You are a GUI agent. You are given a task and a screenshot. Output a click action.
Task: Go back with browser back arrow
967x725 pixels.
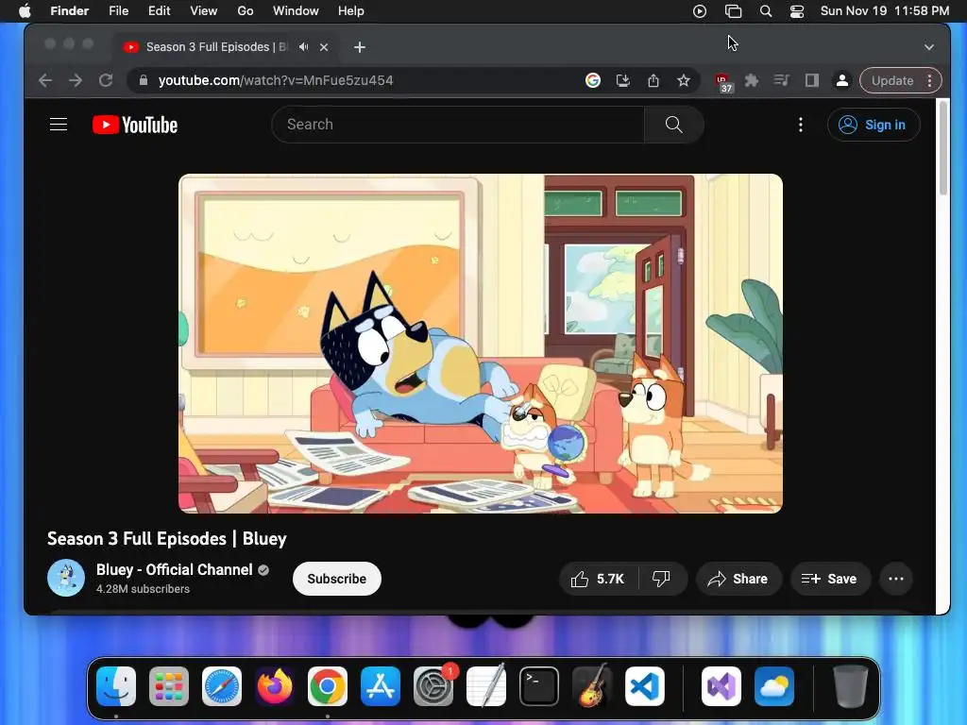point(45,80)
